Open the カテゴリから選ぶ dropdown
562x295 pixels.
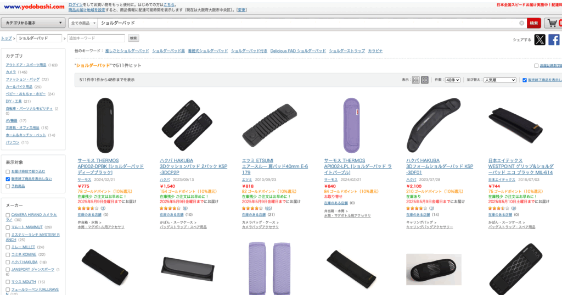pyautogui.click(x=33, y=23)
